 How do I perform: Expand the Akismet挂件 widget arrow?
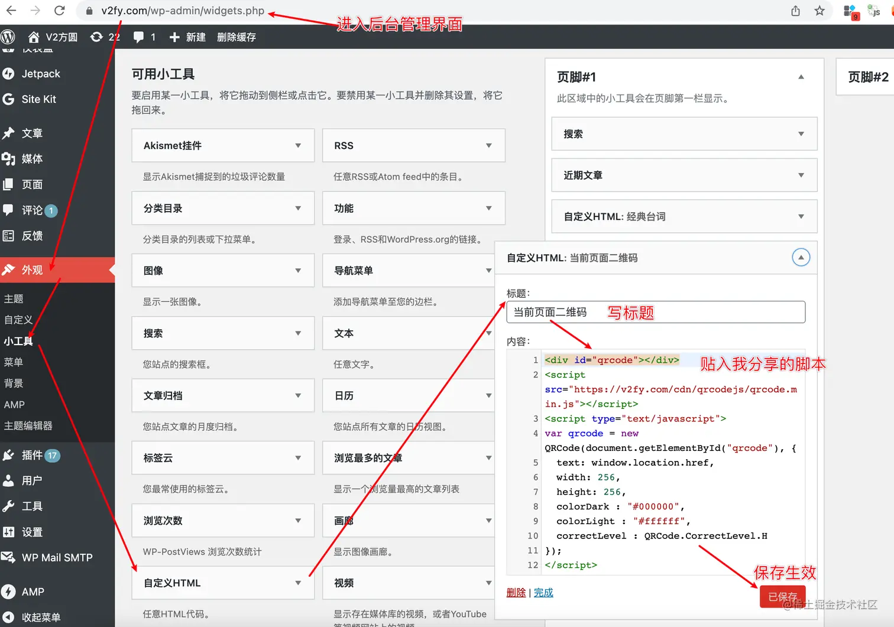pos(298,145)
